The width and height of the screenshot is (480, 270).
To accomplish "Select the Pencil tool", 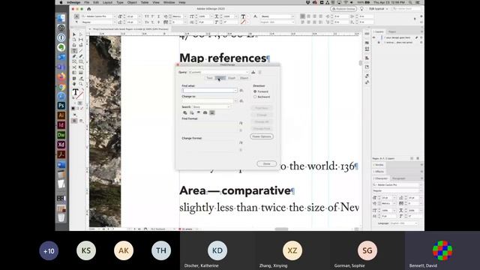I will pyautogui.click(x=81, y=56).
